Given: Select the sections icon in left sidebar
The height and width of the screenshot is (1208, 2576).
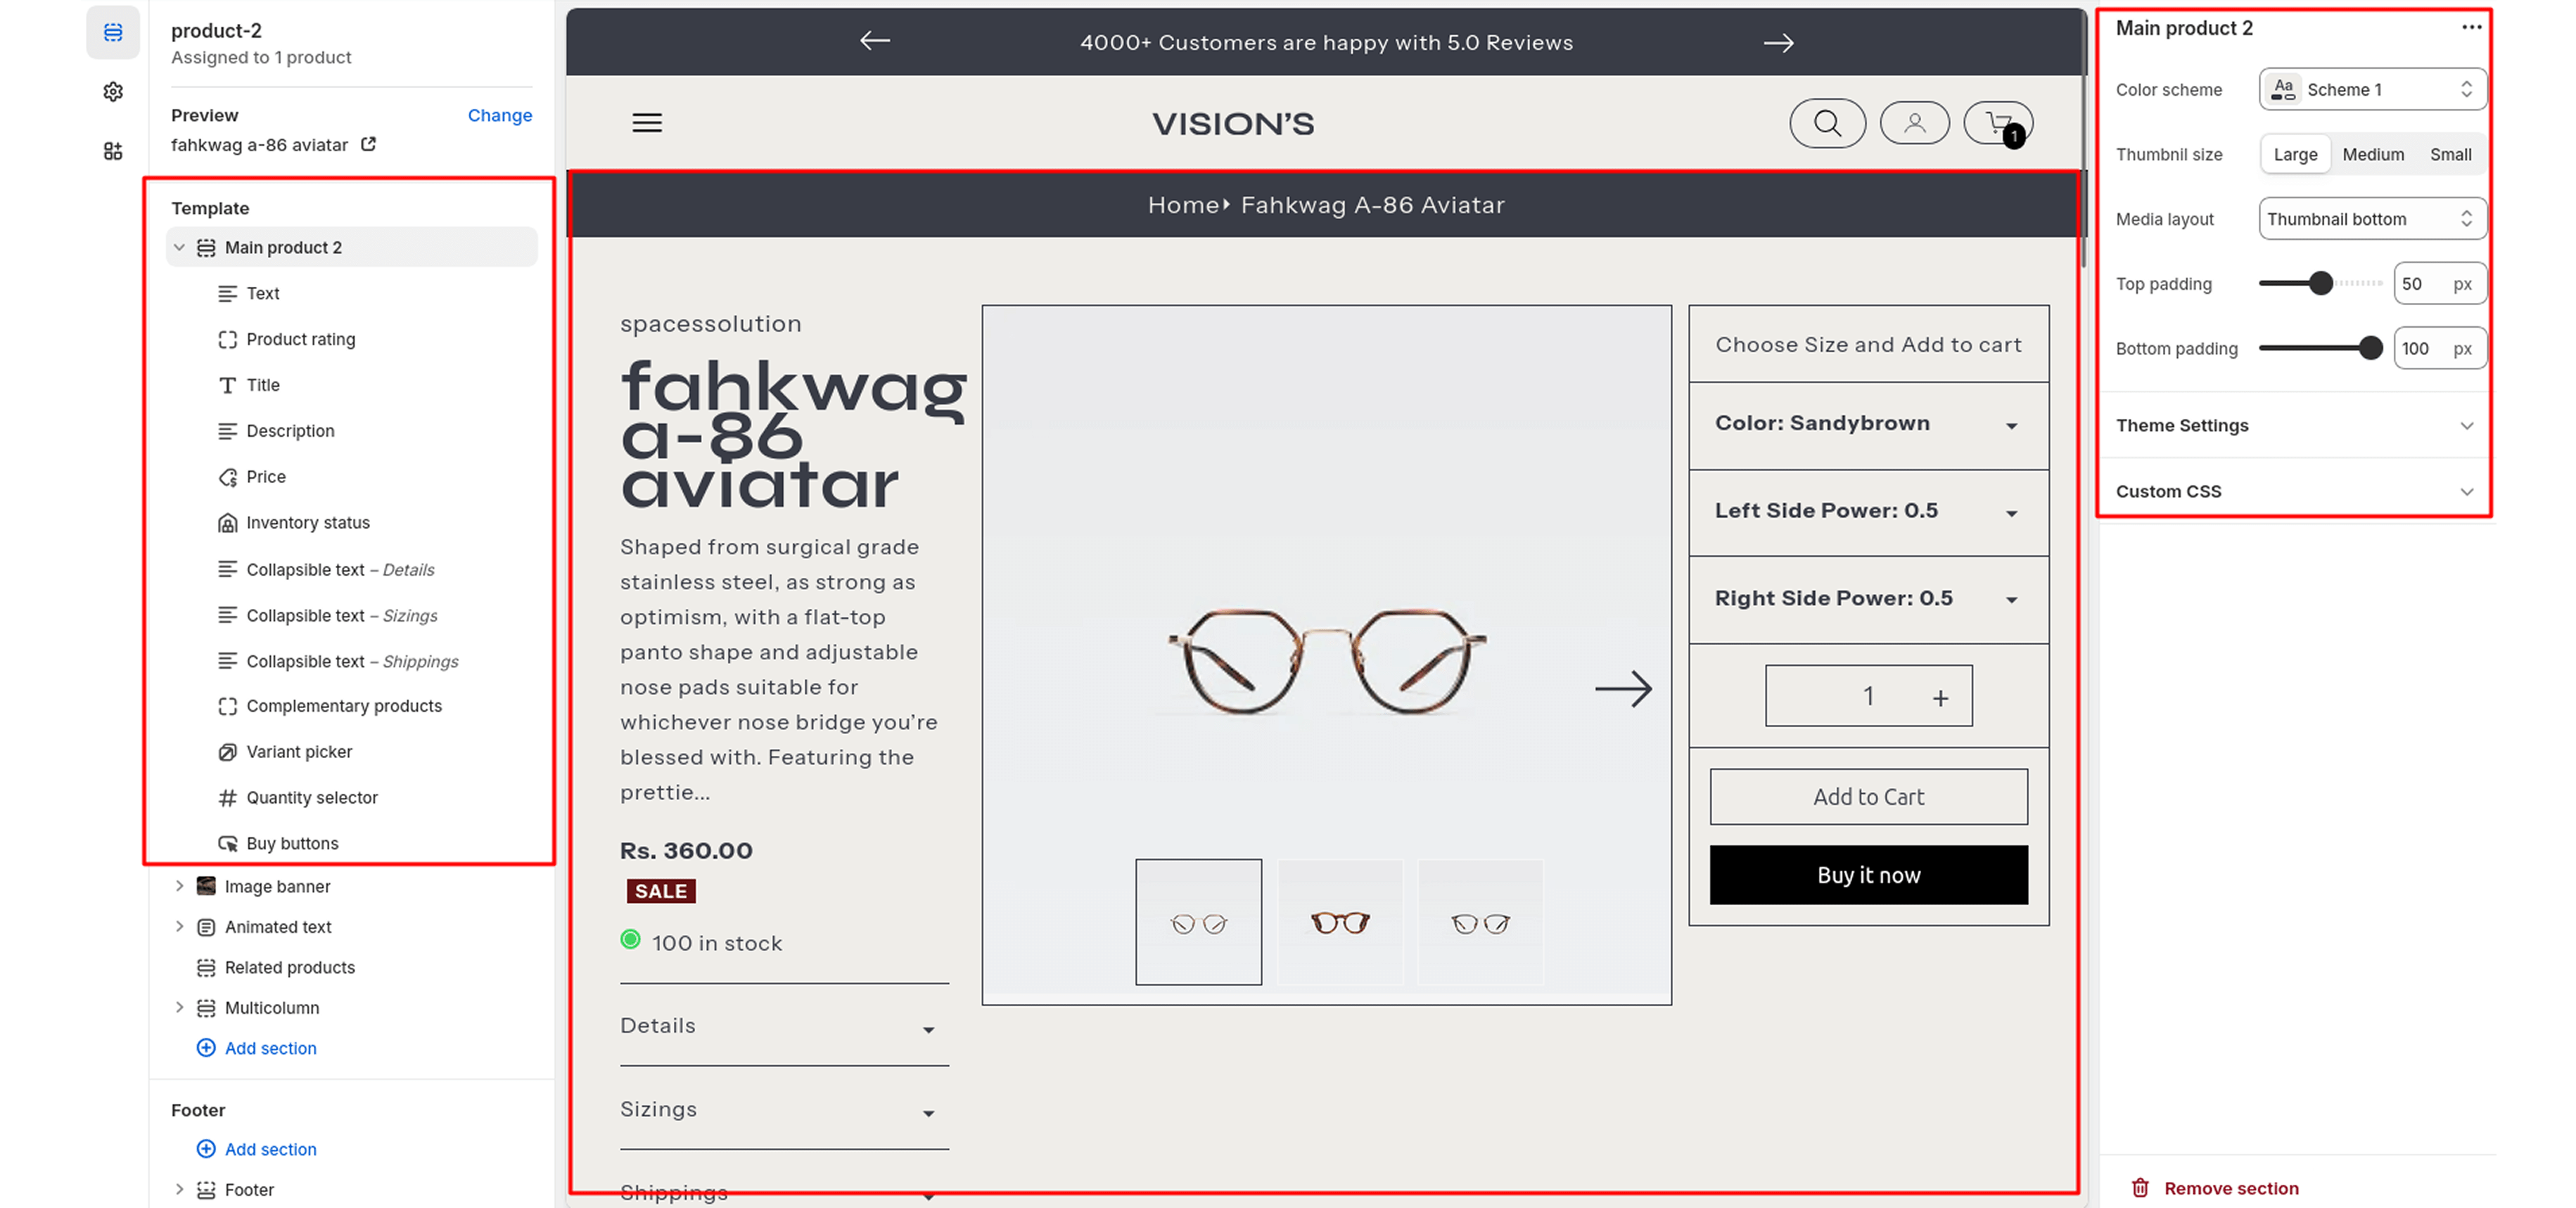Looking at the screenshot, I should (x=113, y=32).
